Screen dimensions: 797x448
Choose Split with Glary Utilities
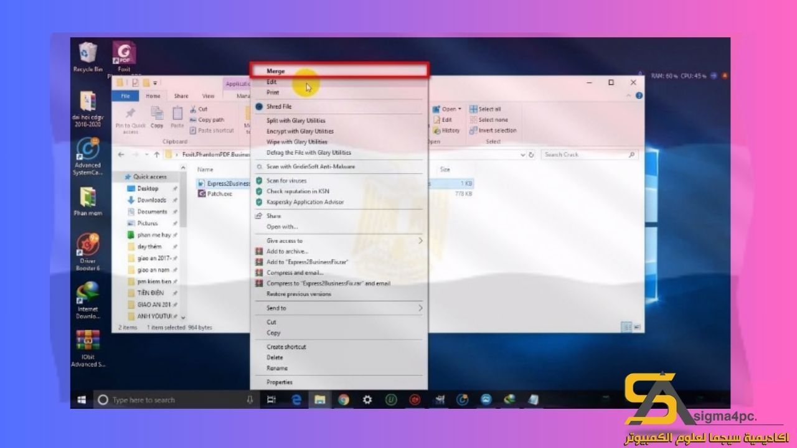[339, 121]
